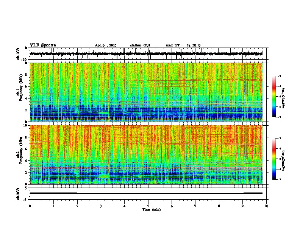Click the "9" tick on the time axis
The image size is (300, 231).
(x=242, y=206)
